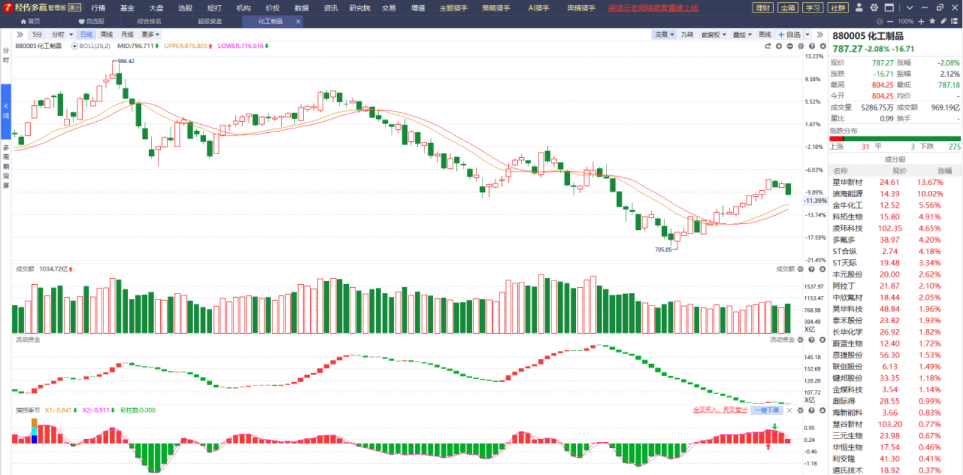Open the user account icon
963x475 pixels.
(x=859, y=8)
